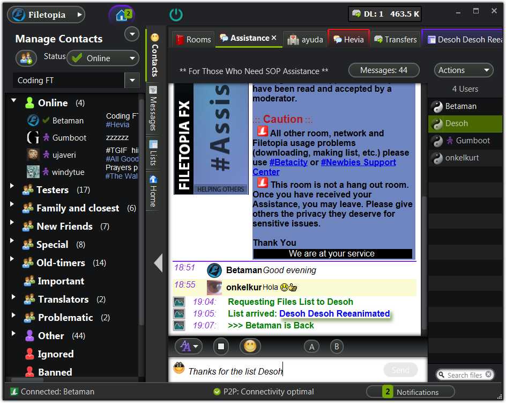506x403 pixels.
Task: Click windytue's avatar thumbnail
Action: (33, 172)
